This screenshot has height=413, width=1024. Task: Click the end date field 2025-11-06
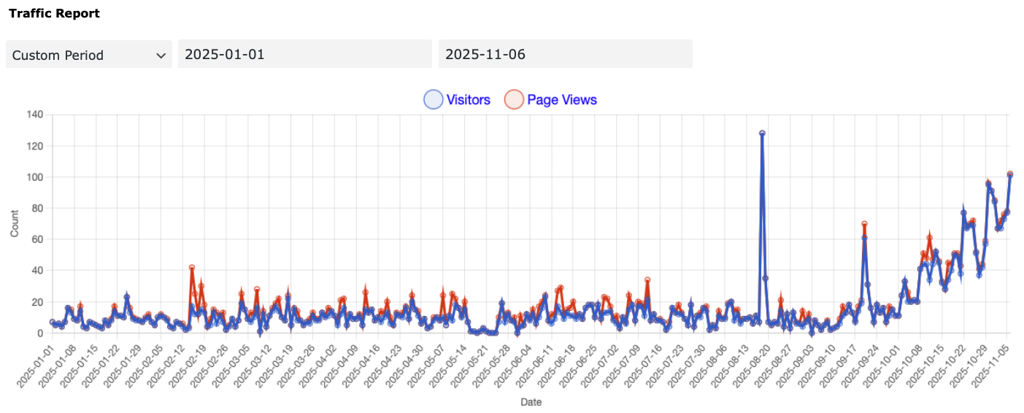pyautogui.click(x=566, y=55)
